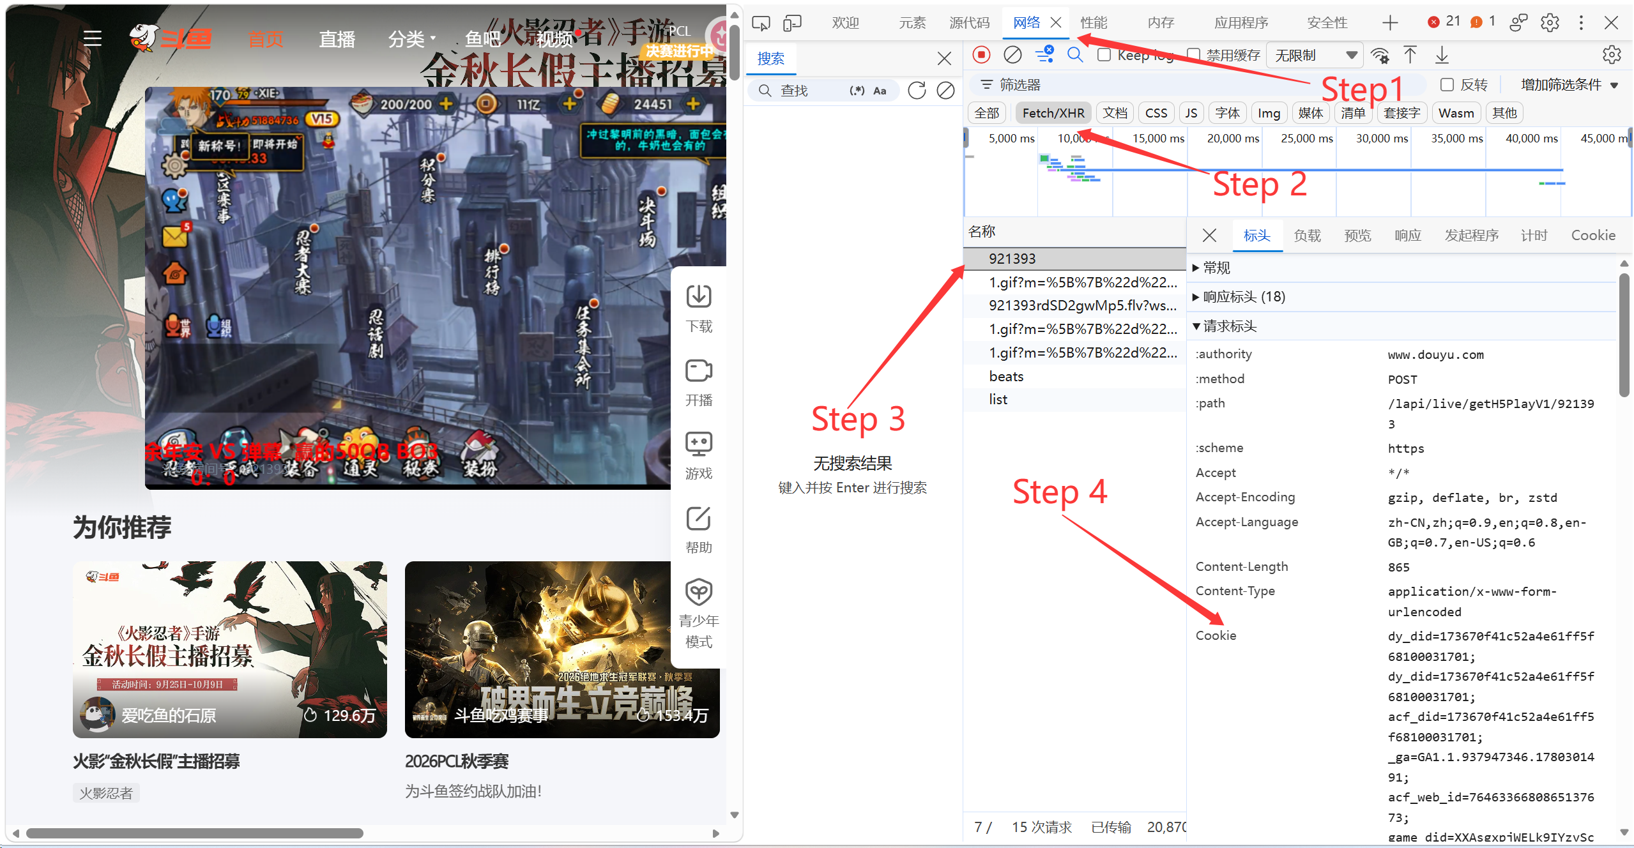The image size is (1634, 848).
Task: Collapse the 请求标头 section
Action: click(1225, 326)
